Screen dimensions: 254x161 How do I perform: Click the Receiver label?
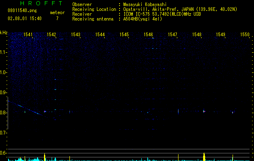82,14
